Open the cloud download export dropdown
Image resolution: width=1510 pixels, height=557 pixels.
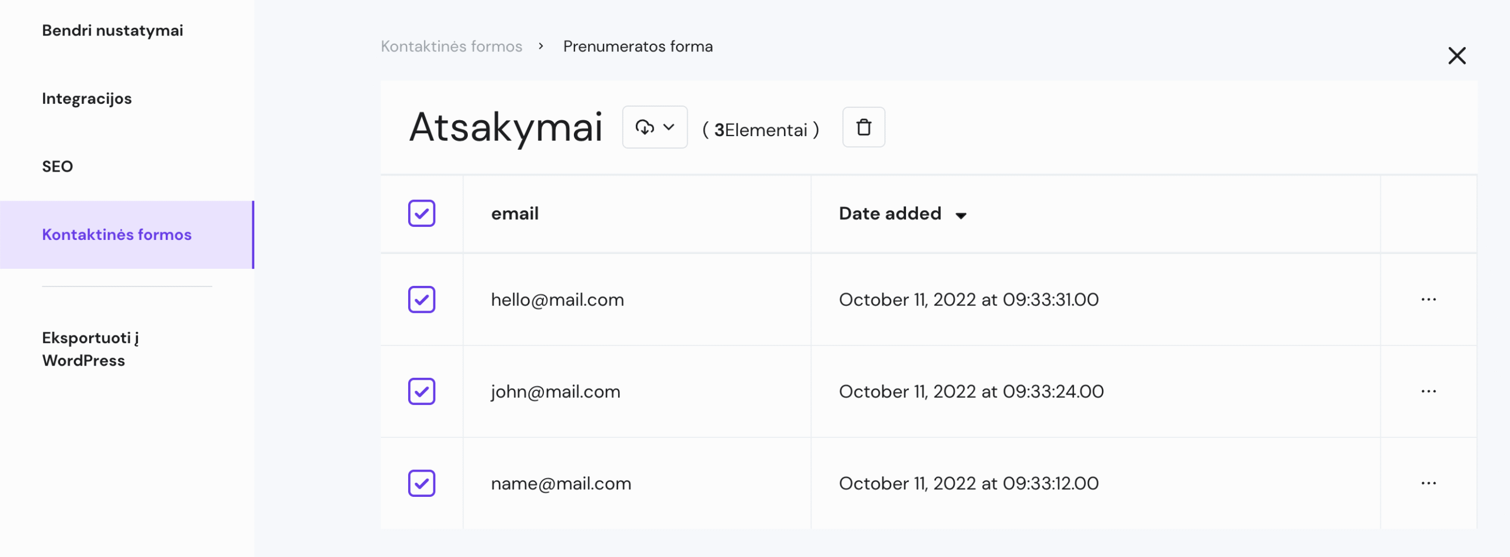pyautogui.click(x=655, y=127)
